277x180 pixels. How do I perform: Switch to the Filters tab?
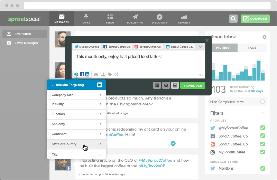tap(223, 48)
